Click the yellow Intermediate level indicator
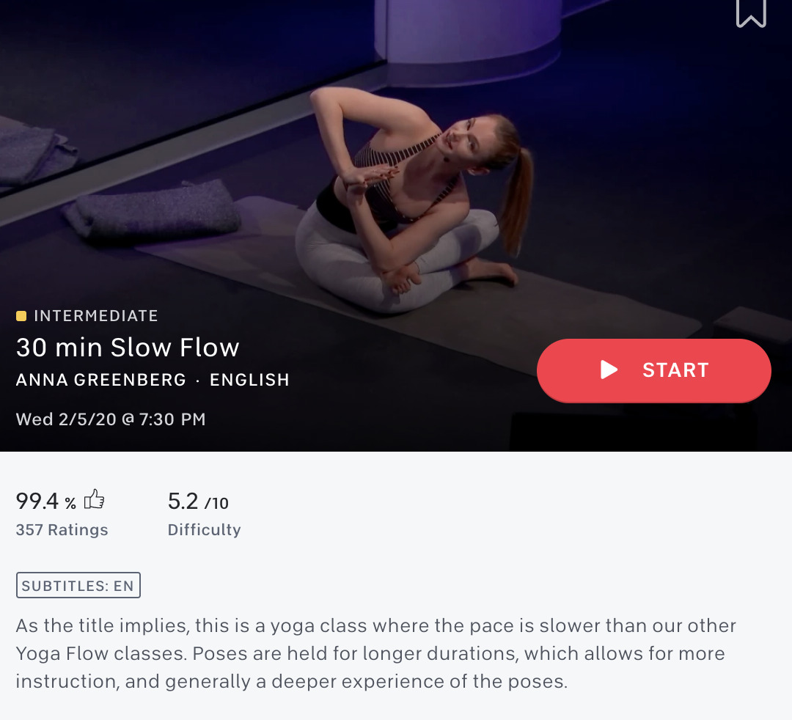Image resolution: width=792 pixels, height=720 pixels. tap(21, 316)
